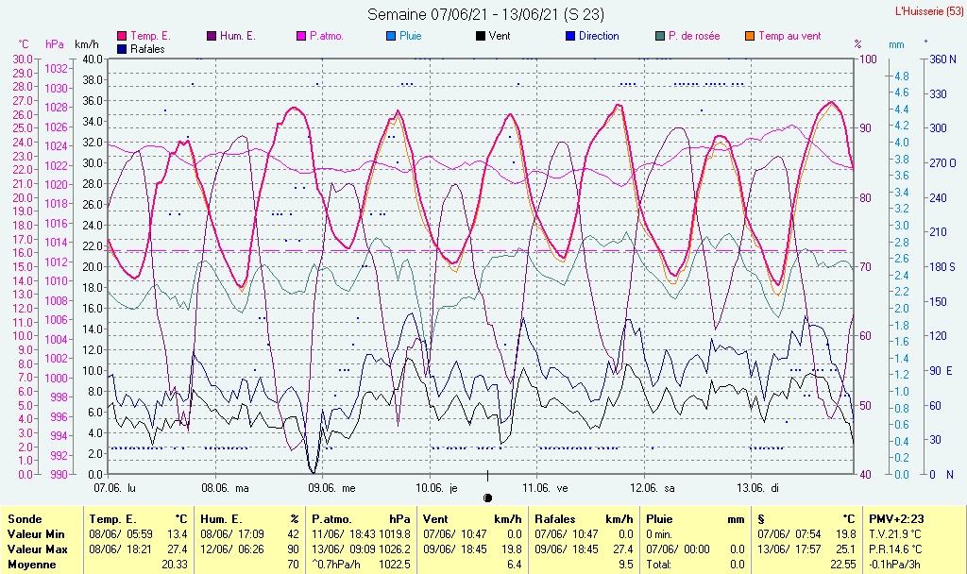Click the 'Vent' table column header
The image size is (967, 574).
coord(435,519)
